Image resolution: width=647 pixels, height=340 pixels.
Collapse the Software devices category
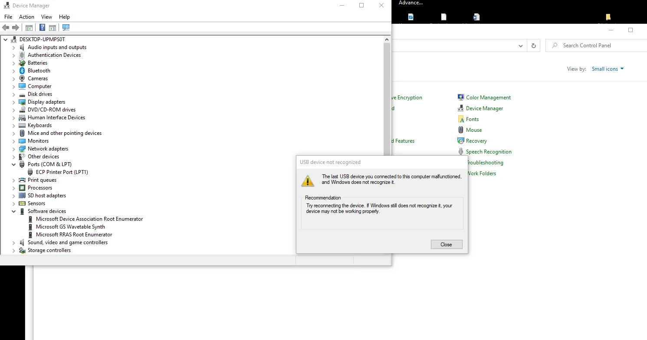coord(14,211)
